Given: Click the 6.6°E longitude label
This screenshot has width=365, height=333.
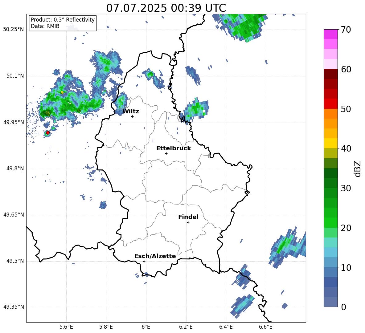Looking at the screenshot, I should click(x=266, y=327).
